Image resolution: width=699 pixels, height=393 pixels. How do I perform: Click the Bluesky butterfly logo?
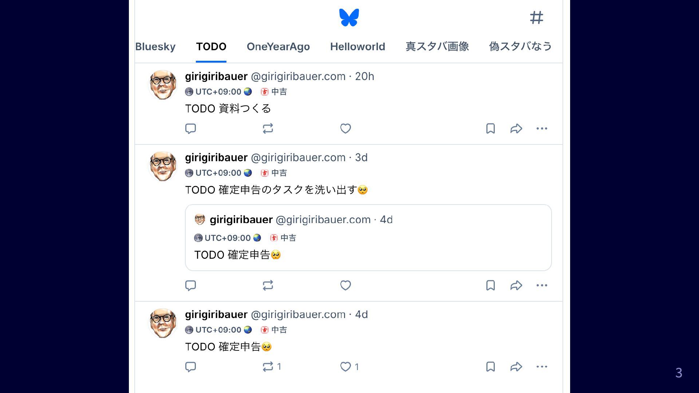click(x=349, y=17)
